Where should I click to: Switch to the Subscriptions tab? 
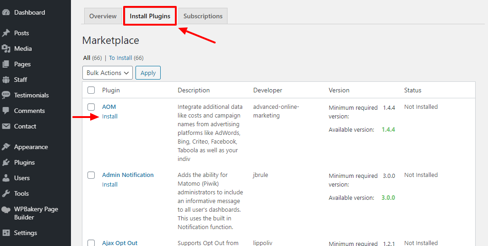203,16
